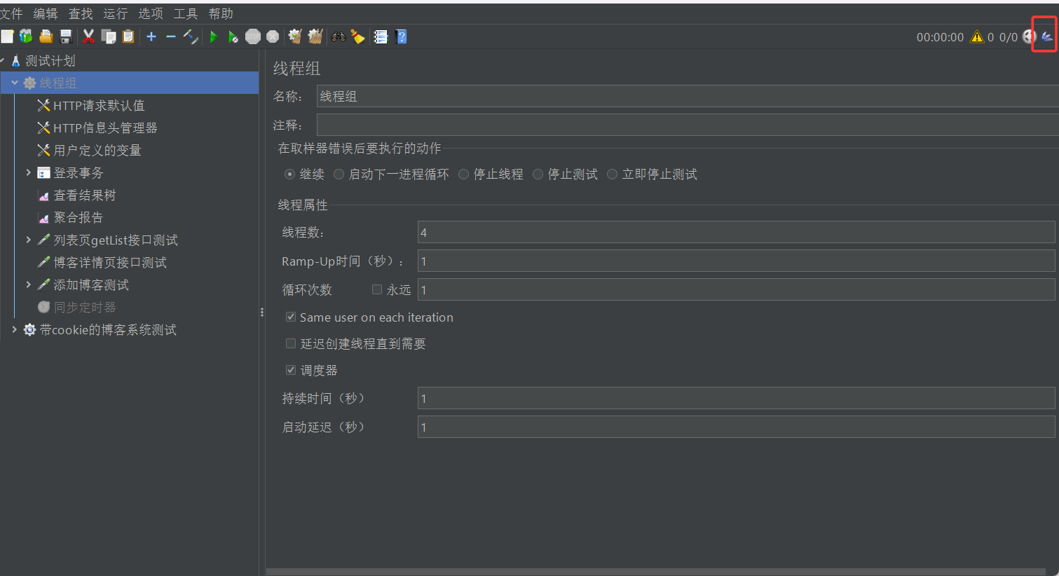Click the yellow warning triangle in status bar
The image size is (1059, 576).
coord(977,37)
